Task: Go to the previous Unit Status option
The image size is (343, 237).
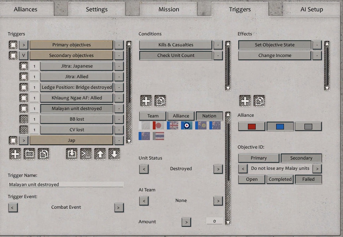Action: coord(144,169)
